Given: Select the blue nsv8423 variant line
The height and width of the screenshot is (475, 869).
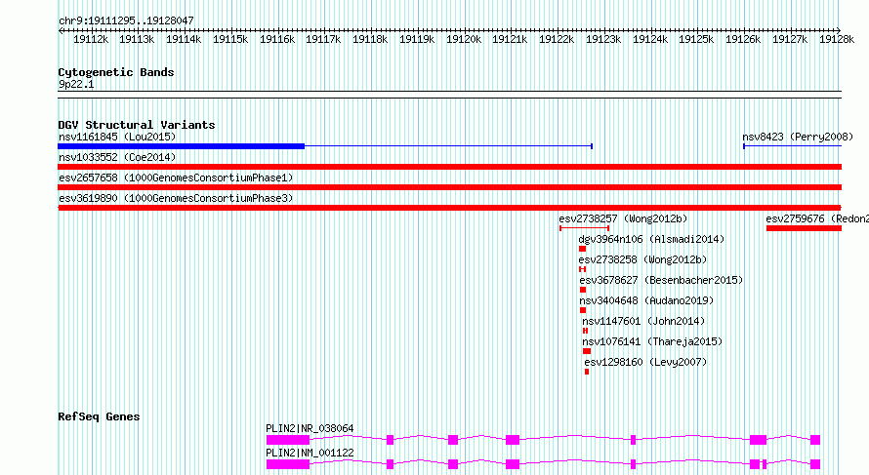Looking at the screenshot, I should click(793, 146).
